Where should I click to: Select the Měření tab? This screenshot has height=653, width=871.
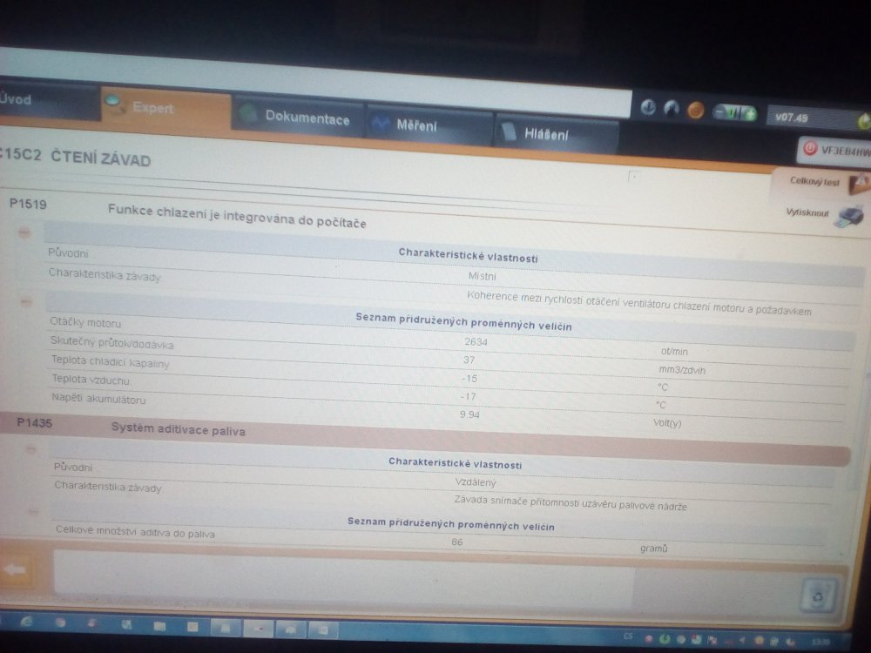tap(429, 125)
